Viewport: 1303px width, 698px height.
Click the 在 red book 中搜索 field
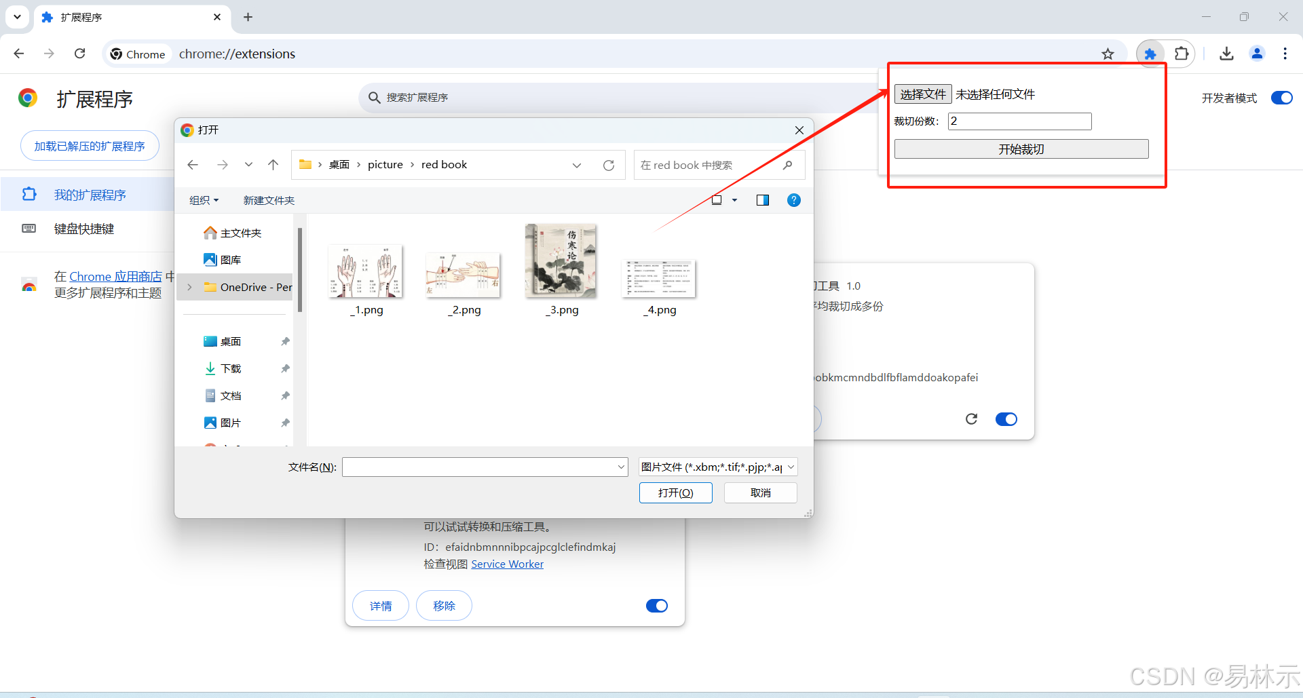(719, 165)
